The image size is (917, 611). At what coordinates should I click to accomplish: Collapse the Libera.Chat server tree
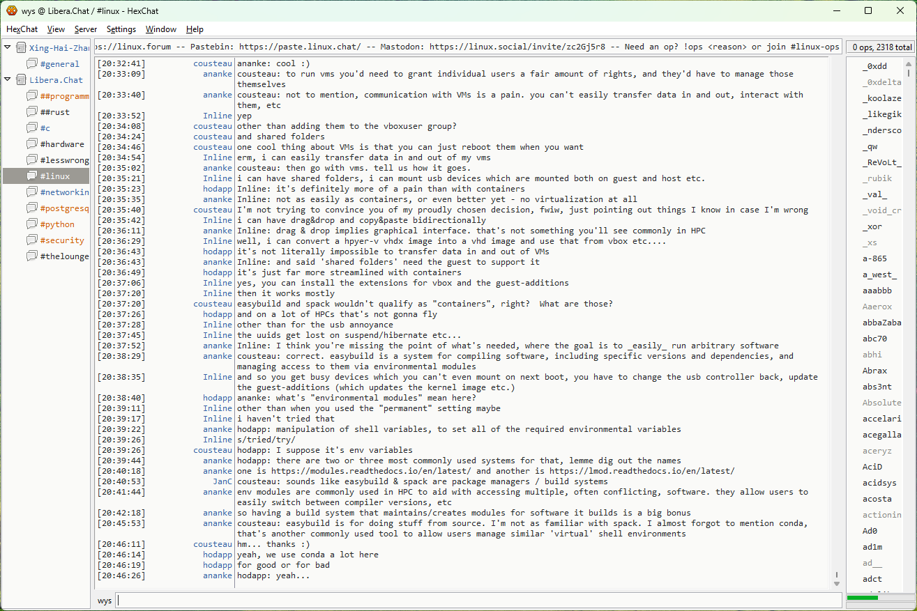[x=8, y=79]
